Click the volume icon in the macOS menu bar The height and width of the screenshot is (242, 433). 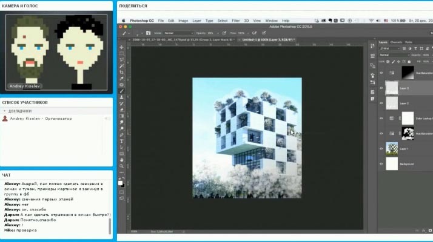(x=378, y=21)
